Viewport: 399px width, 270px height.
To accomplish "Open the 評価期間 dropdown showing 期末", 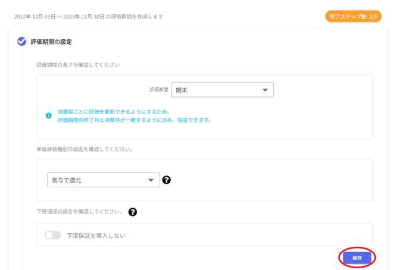I will click(222, 90).
